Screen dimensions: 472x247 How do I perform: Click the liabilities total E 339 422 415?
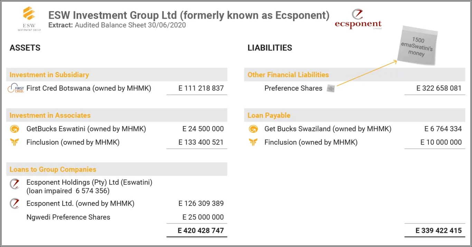click(438, 230)
